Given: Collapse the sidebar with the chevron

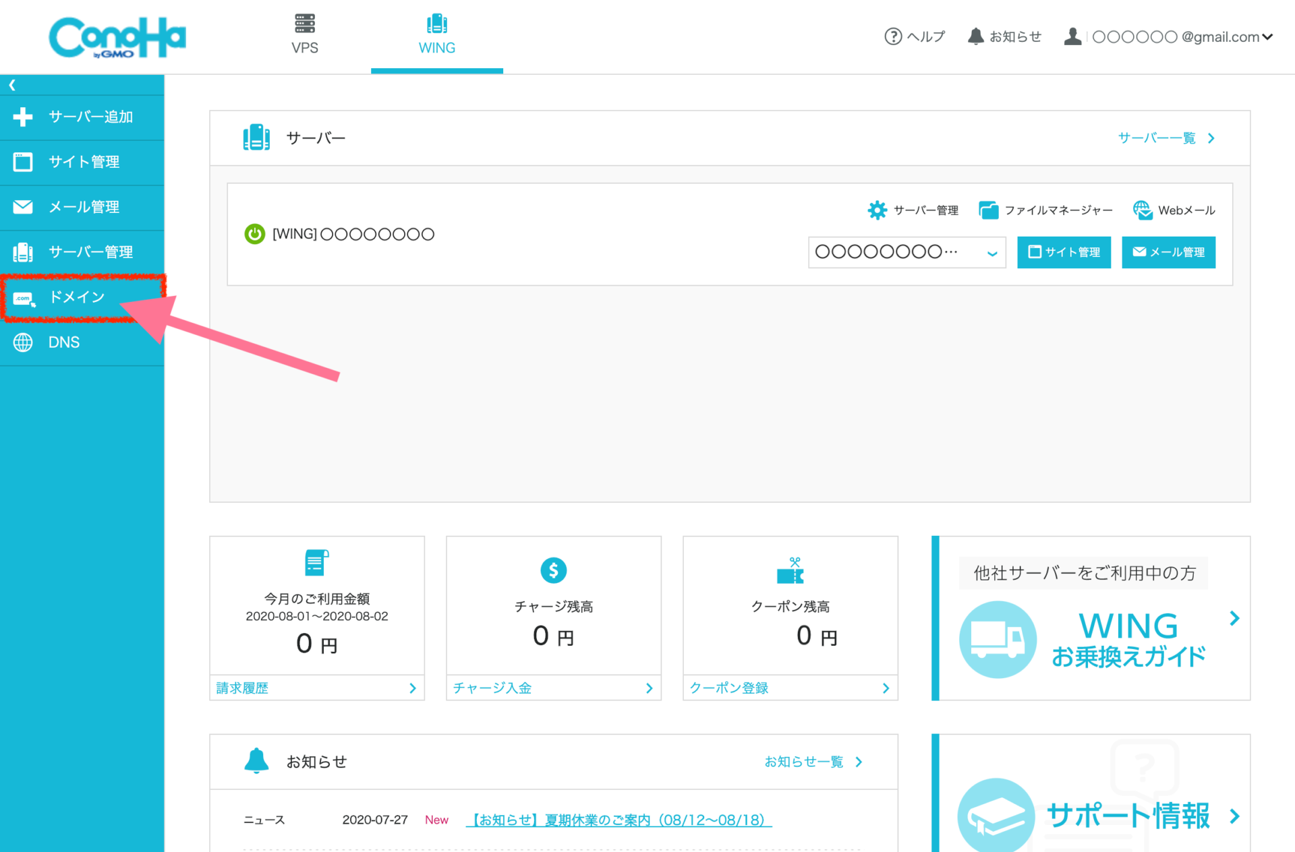Looking at the screenshot, I should 12,85.
